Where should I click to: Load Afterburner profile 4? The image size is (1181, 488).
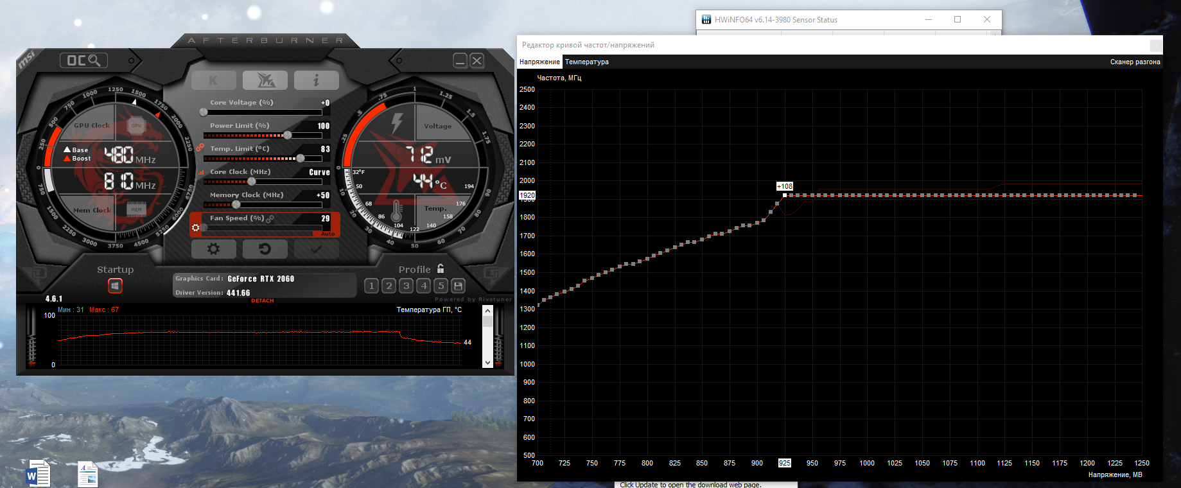(423, 286)
